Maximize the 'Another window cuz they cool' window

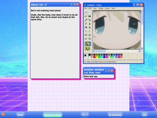[x=109, y=71]
